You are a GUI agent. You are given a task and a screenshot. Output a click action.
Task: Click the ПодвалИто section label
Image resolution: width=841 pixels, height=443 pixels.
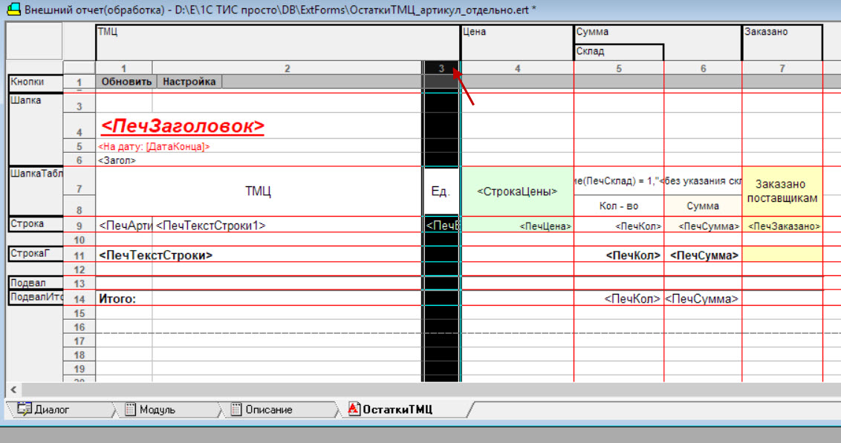pos(36,298)
